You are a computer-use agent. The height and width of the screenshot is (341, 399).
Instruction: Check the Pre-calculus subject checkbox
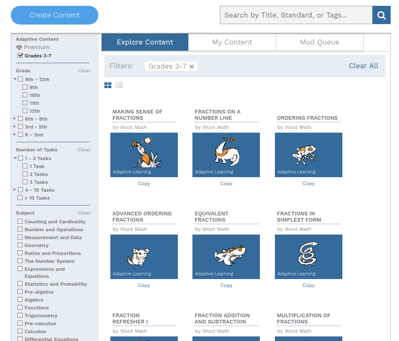tap(20, 323)
